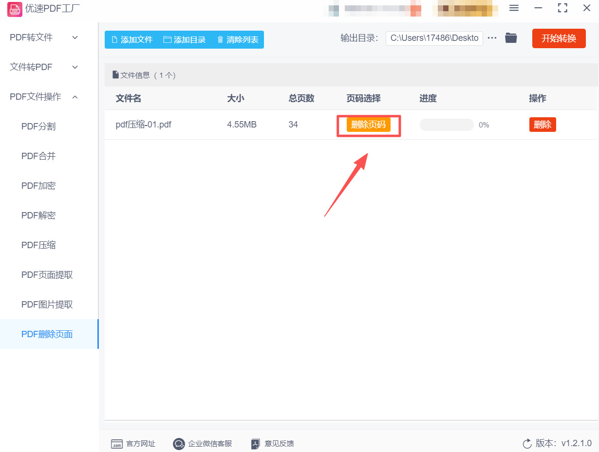
Task: Click 删除页码 for pdf压缩-01.pdf
Action: [x=368, y=125]
